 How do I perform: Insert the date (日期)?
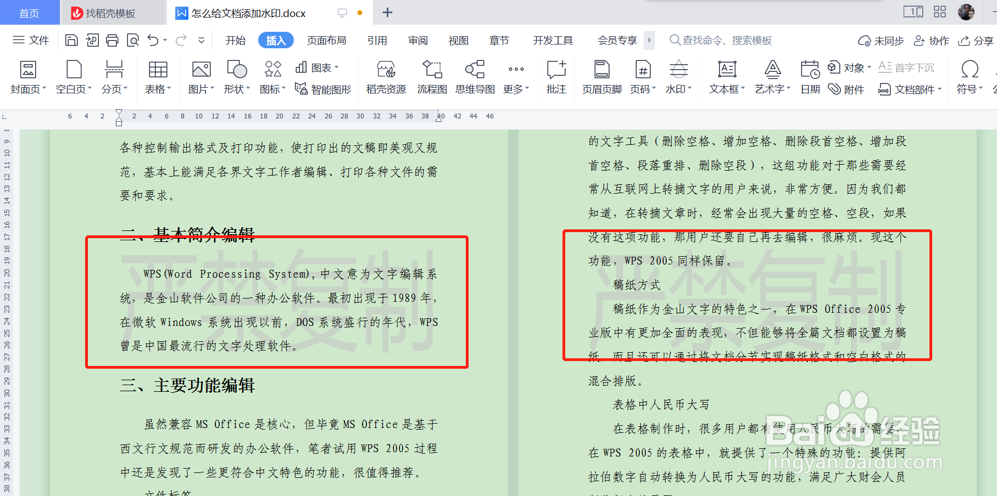click(810, 77)
